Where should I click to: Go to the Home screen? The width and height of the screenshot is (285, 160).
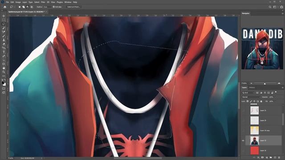[x=5, y=7]
